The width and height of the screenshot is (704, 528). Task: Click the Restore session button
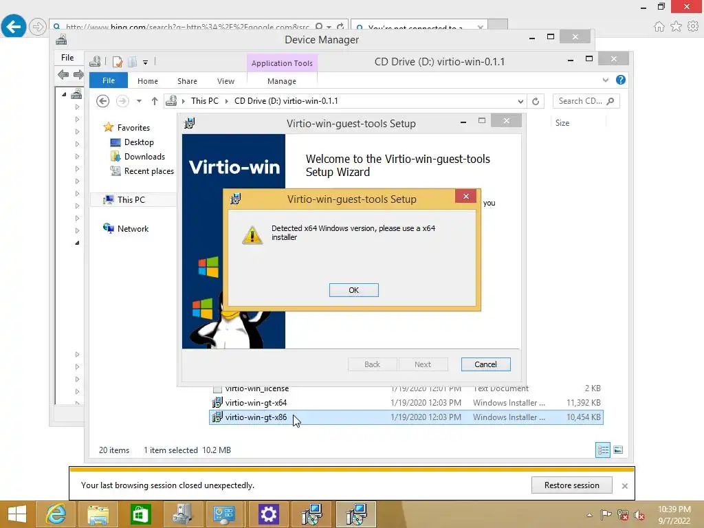point(571,485)
